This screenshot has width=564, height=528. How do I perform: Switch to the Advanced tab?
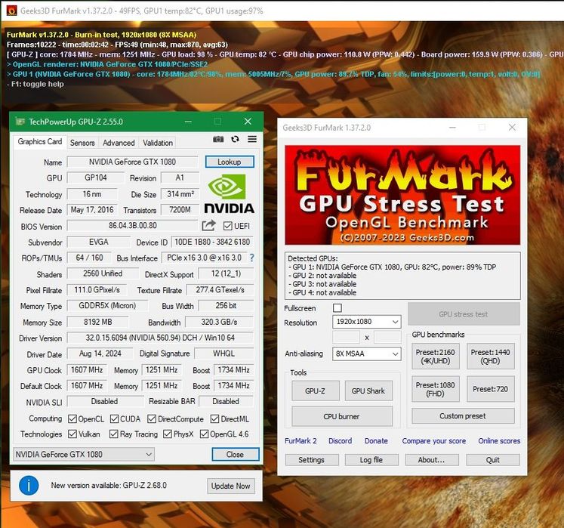pyautogui.click(x=119, y=143)
